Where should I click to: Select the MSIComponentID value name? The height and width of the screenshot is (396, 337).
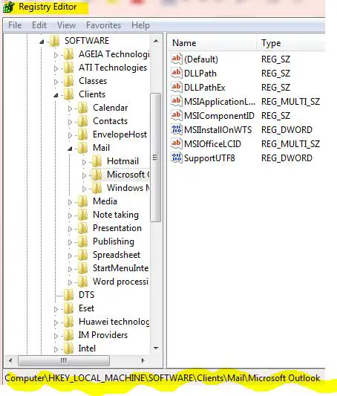[219, 116]
